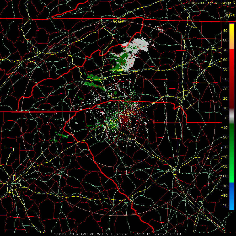Click the 60 value on velocity scale
This screenshot has width=236, height=236.
click(225, 60)
